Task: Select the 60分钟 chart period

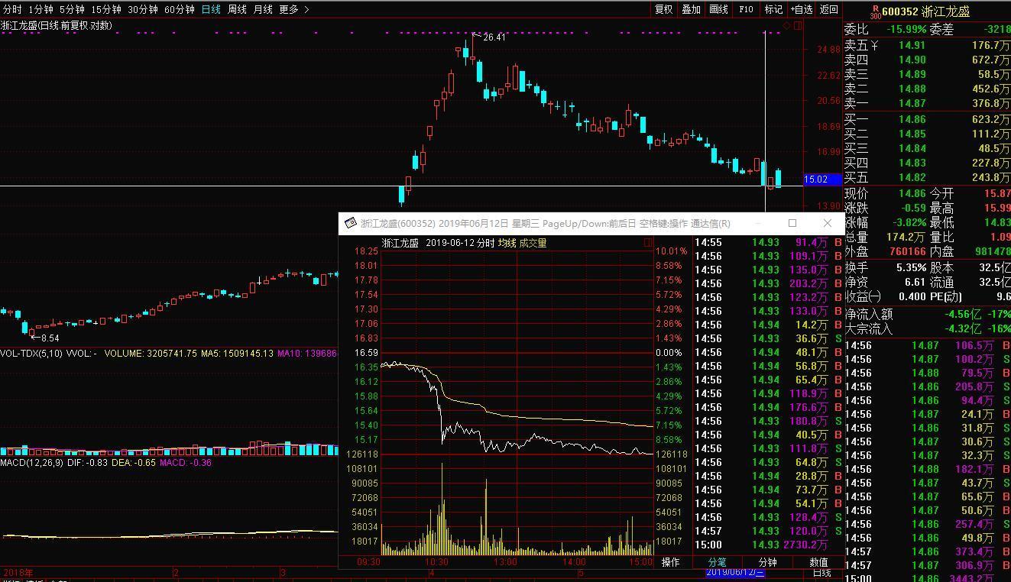Action: [x=180, y=9]
